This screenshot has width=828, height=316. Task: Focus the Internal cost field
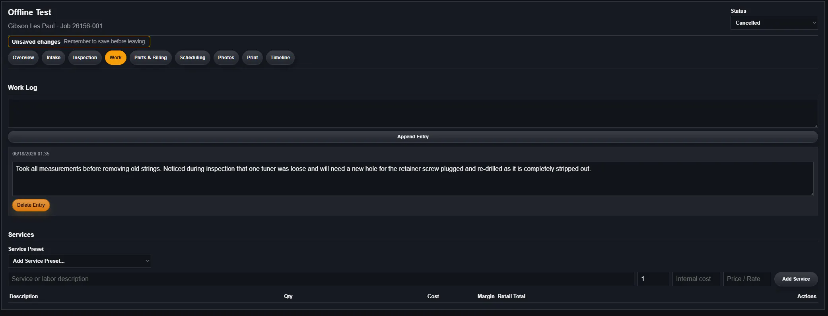(x=696, y=279)
